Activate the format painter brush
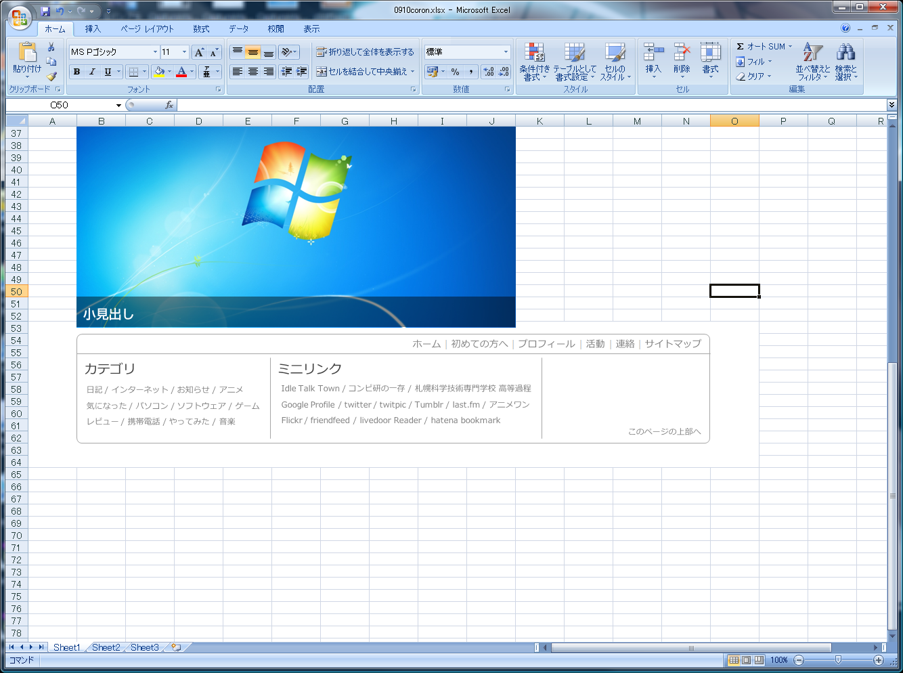 pos(51,76)
